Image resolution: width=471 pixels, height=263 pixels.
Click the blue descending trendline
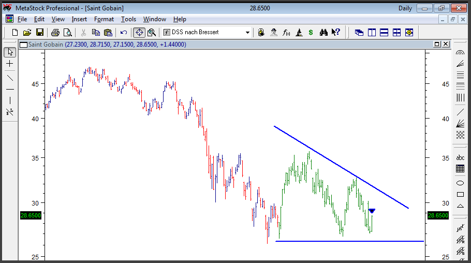[341, 167]
